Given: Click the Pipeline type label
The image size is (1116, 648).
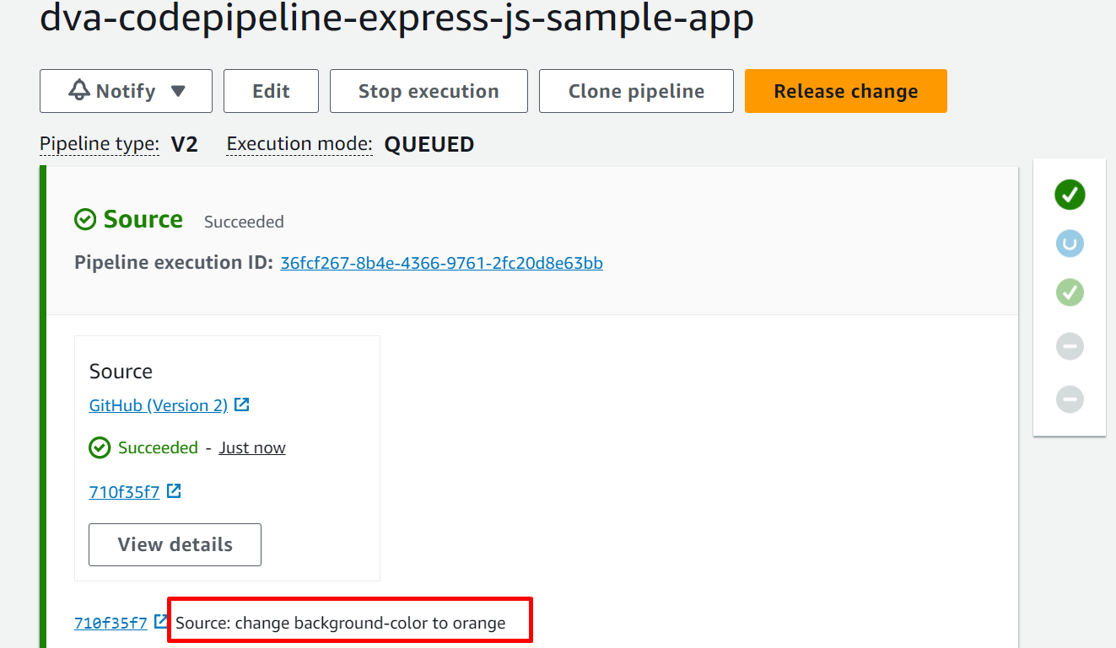Looking at the screenshot, I should pyautogui.click(x=99, y=144).
